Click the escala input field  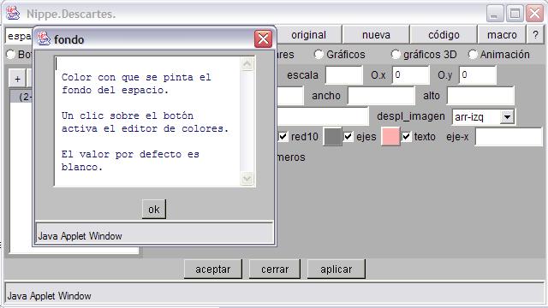[344, 75]
